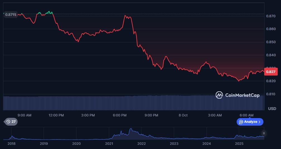
Task: Open the CoinMarketCap watermark text link
Action: click(x=242, y=95)
